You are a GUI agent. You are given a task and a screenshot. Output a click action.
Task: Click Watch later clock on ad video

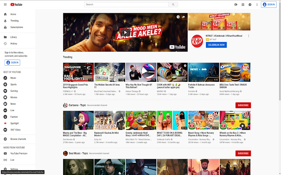coord(178,17)
